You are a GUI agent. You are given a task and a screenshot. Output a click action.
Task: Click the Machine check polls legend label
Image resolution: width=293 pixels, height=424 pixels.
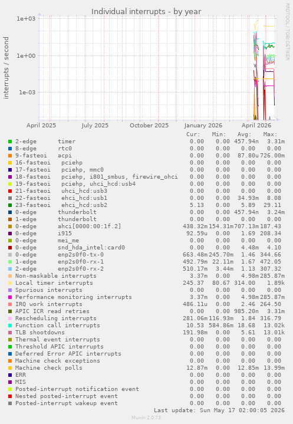point(49,368)
